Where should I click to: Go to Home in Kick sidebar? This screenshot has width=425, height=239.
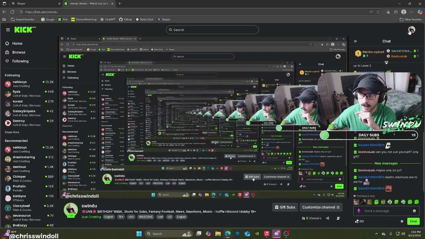[x=14, y=43]
